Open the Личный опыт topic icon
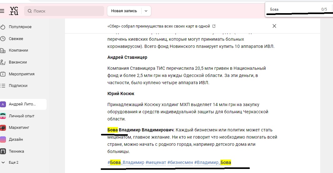The height and width of the screenshot is (173, 333). [x=3, y=116]
